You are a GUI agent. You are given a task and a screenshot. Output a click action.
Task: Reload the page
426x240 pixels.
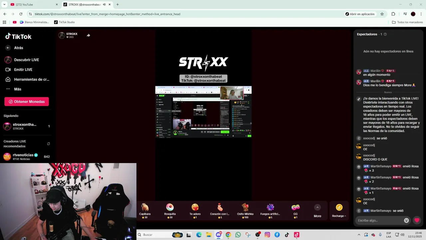point(21,14)
